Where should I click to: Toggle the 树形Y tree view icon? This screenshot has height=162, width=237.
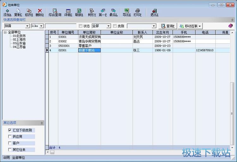coord(92,13)
